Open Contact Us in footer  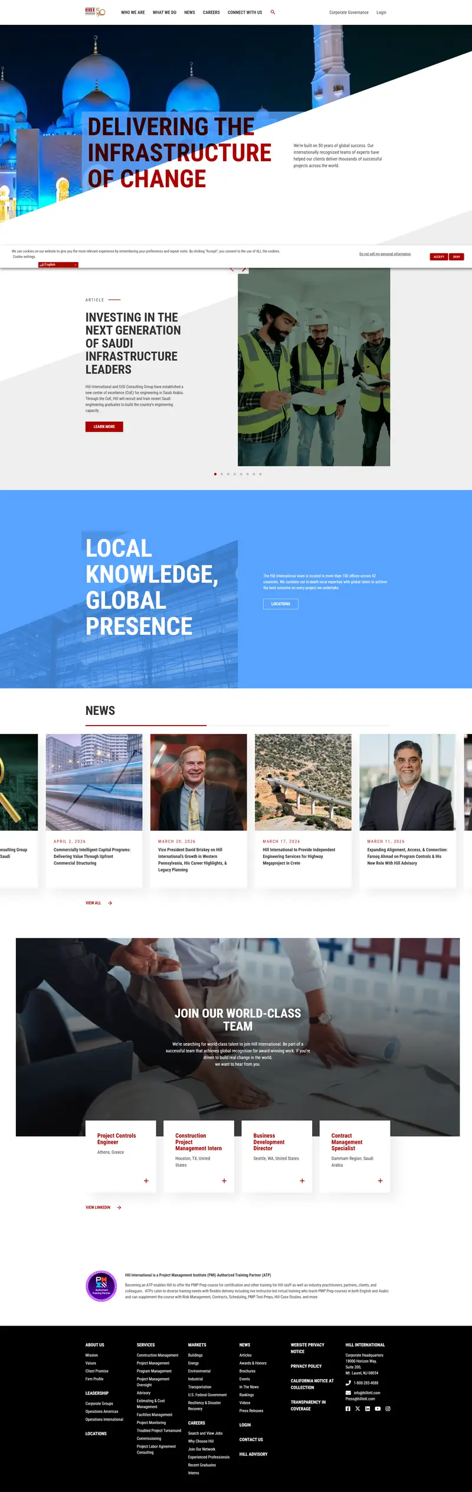pos(251,1439)
